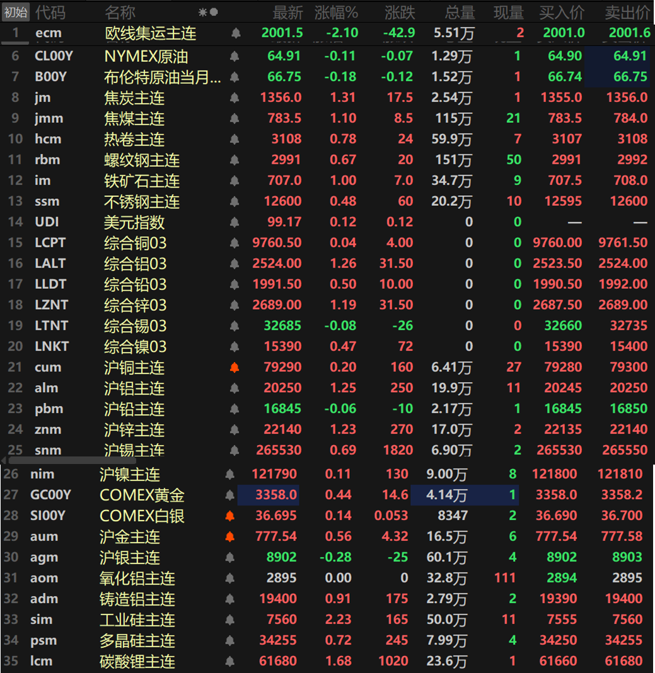
Task: Sort by the 最新 column header
Action: (x=287, y=13)
